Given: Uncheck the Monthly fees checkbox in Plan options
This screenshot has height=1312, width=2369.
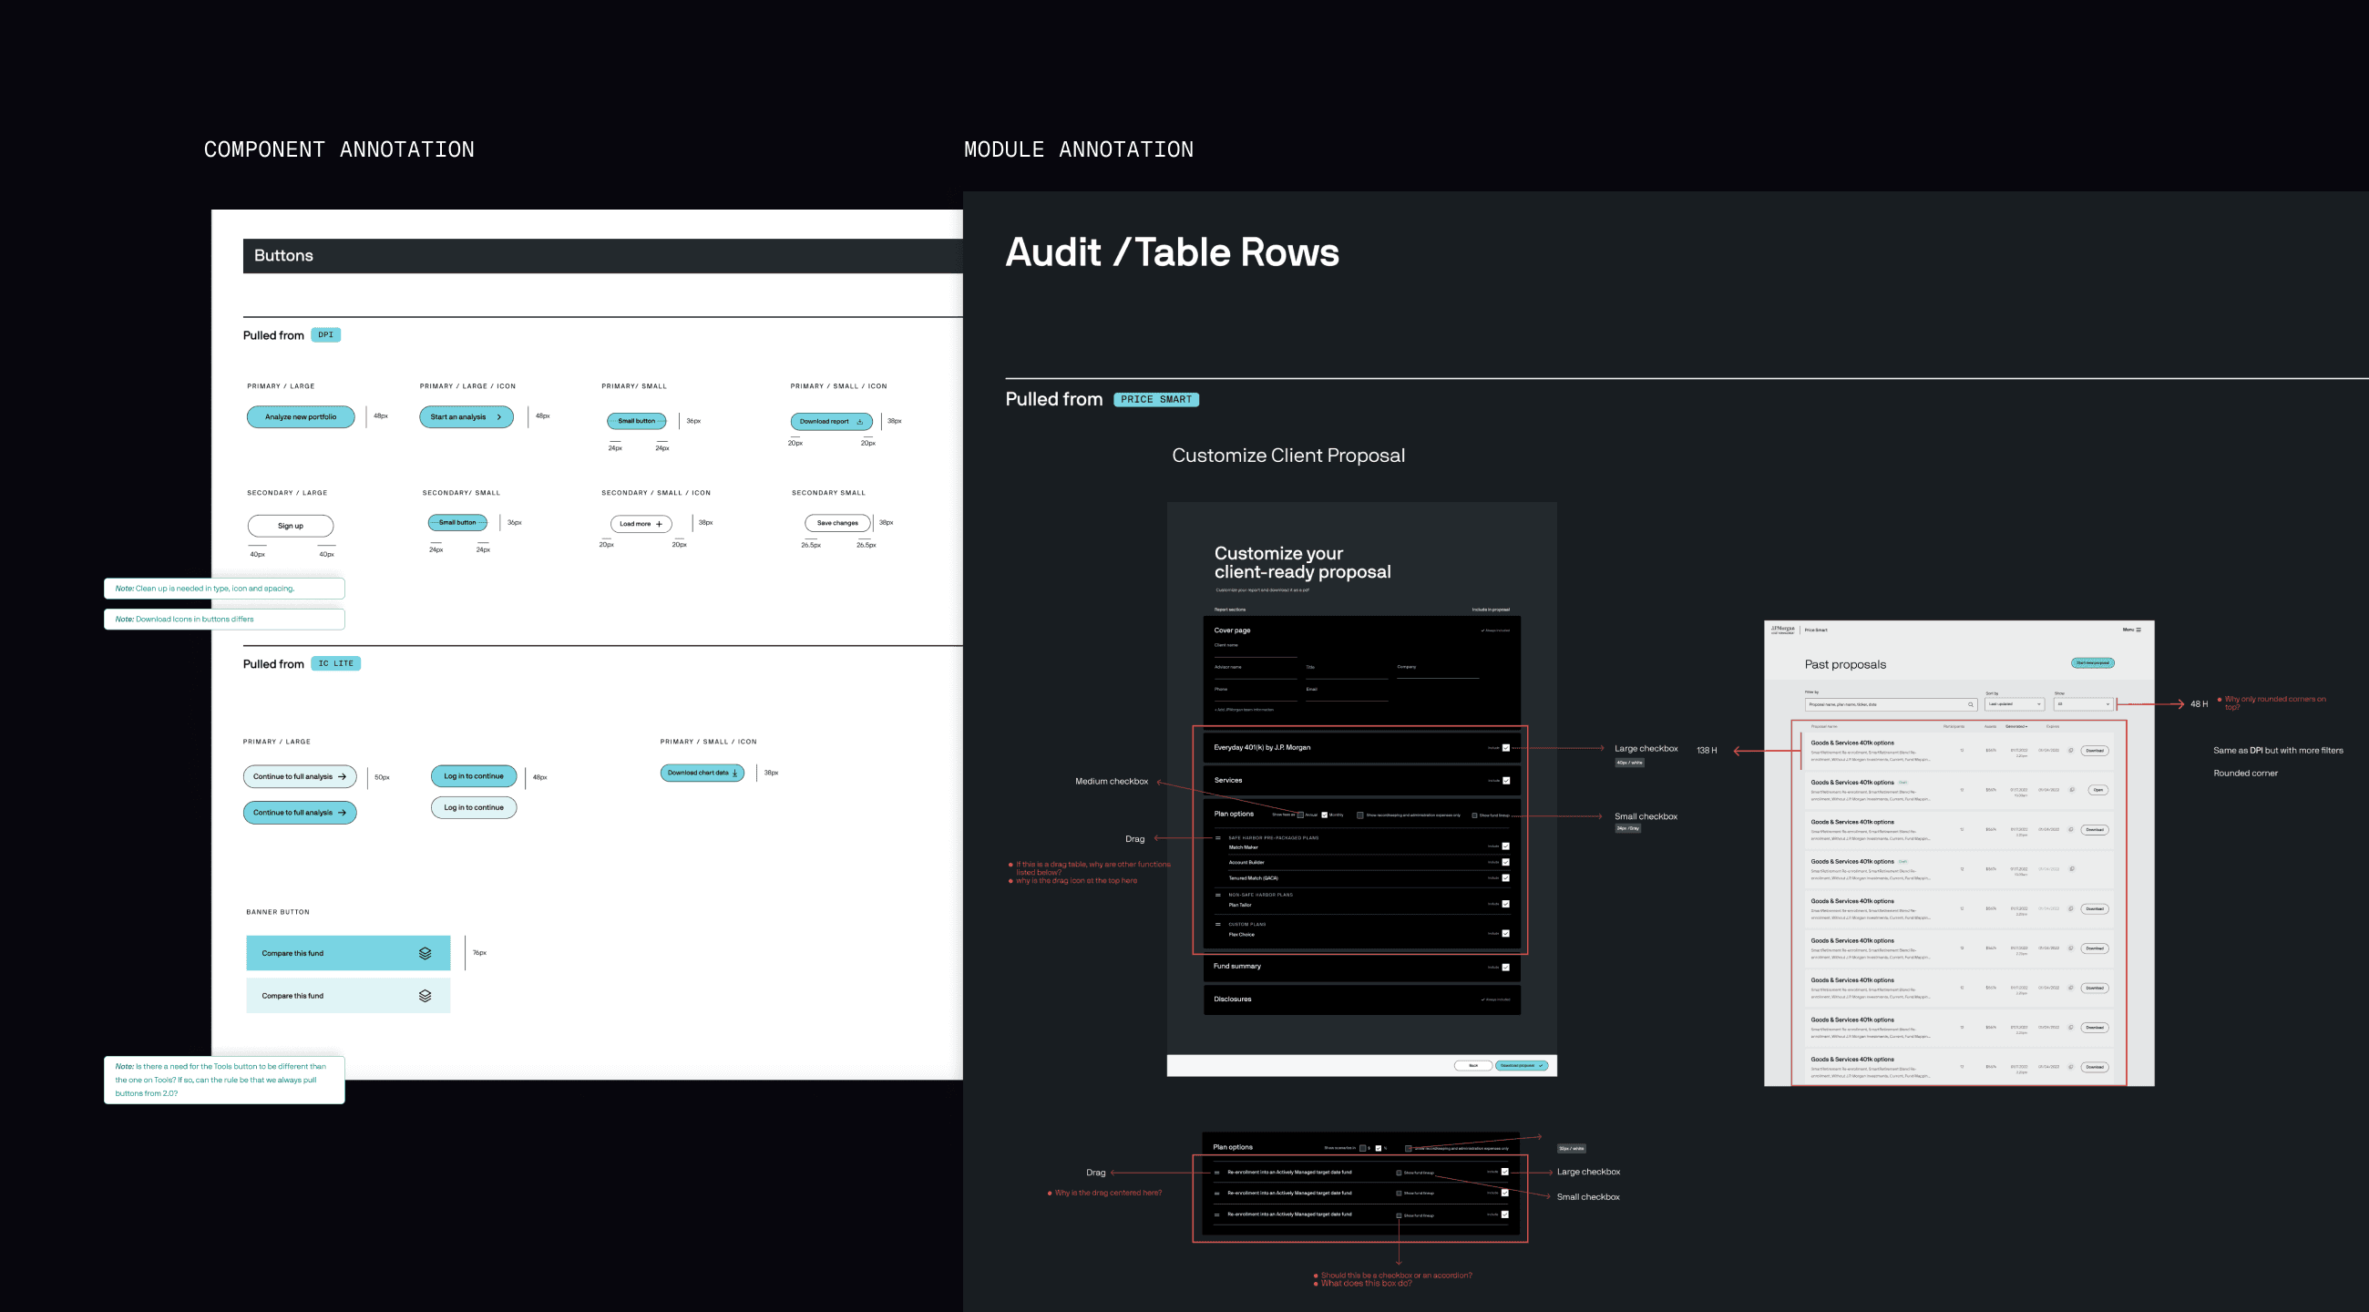Looking at the screenshot, I should pyautogui.click(x=1324, y=815).
